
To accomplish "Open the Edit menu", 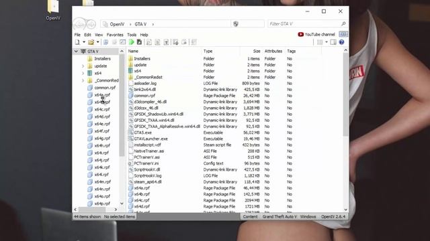I will [x=87, y=35].
